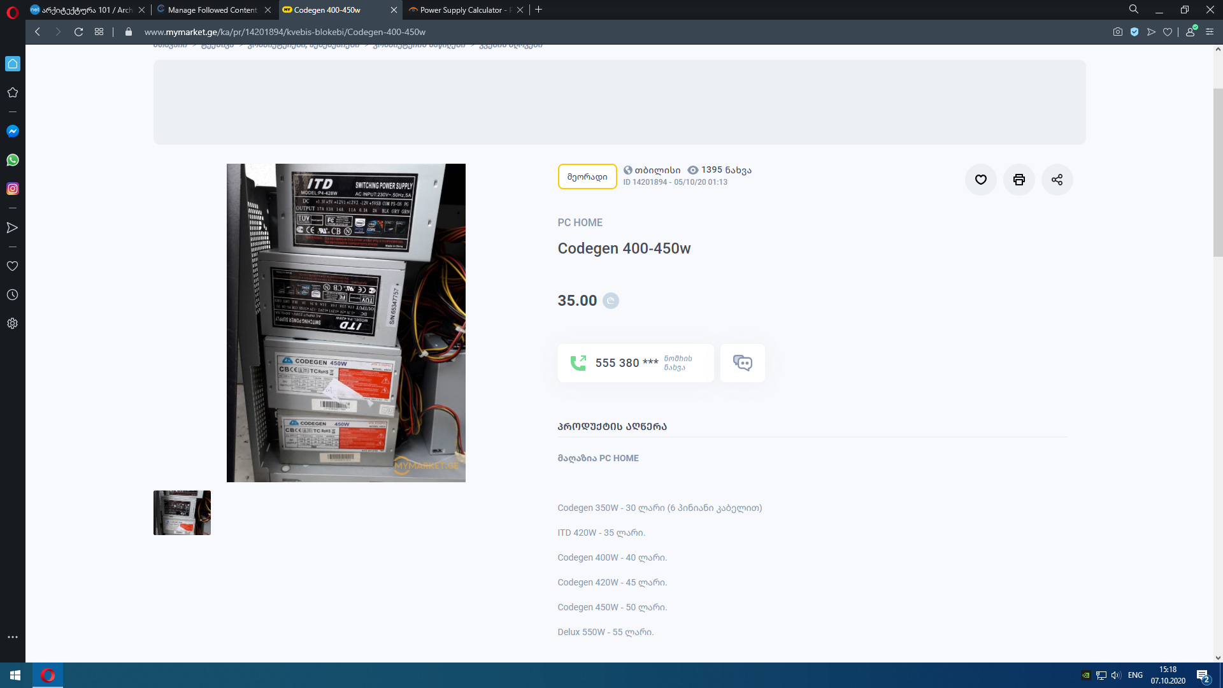This screenshot has height=688, width=1223.
Task: Take a snapshot with camera icon
Action: [x=1117, y=32]
